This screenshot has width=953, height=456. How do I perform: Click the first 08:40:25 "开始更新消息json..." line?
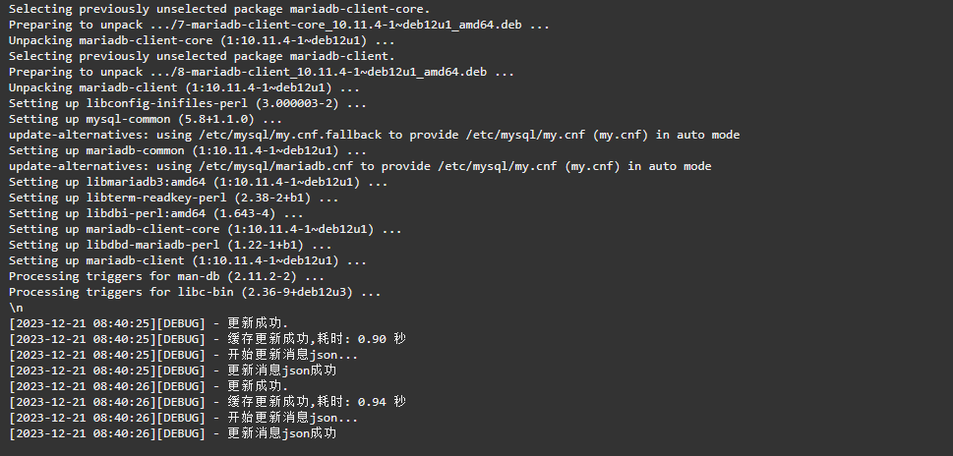pos(184,355)
